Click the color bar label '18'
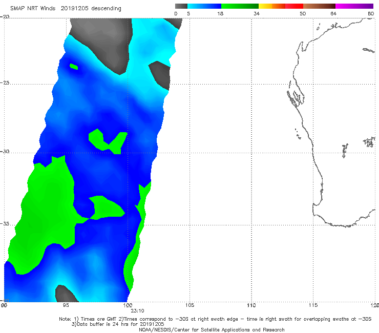The width and height of the screenshot is (379, 333). pyautogui.click(x=220, y=13)
